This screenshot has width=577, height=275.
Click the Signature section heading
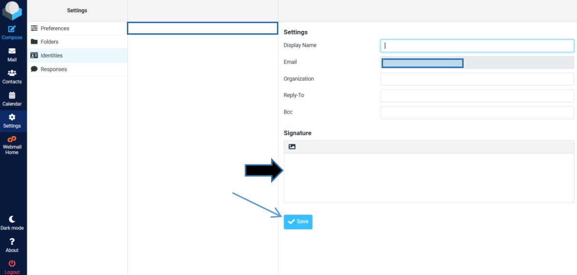pos(298,133)
